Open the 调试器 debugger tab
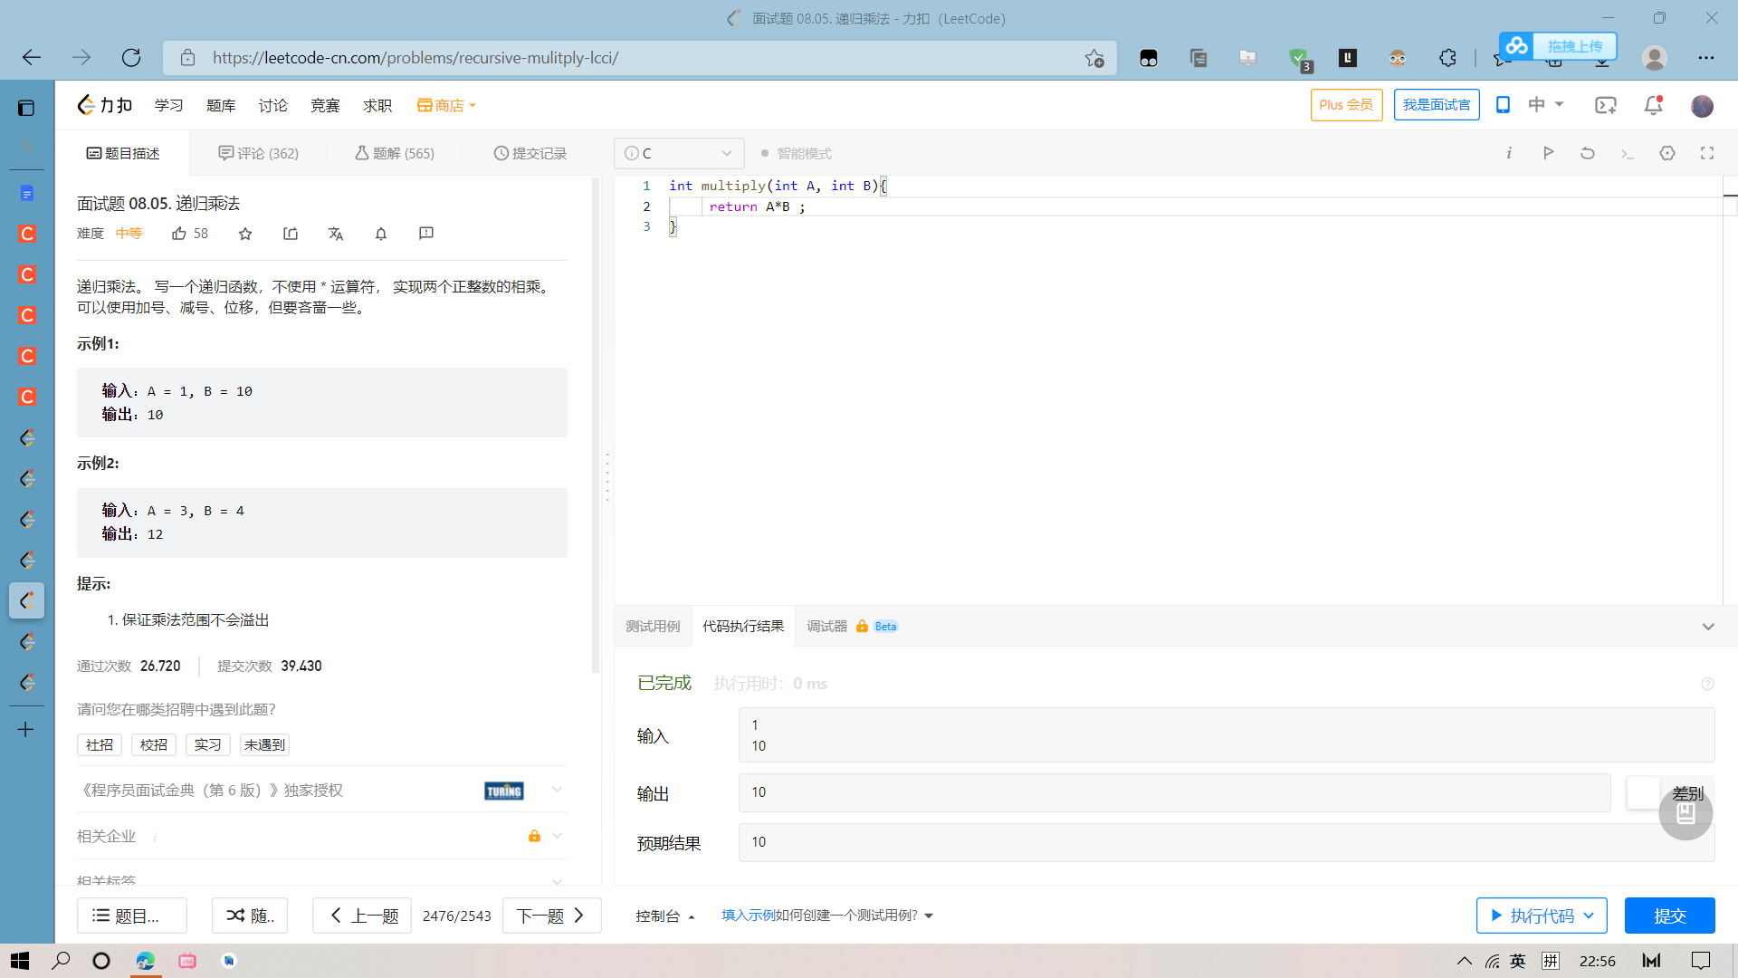 click(x=852, y=627)
